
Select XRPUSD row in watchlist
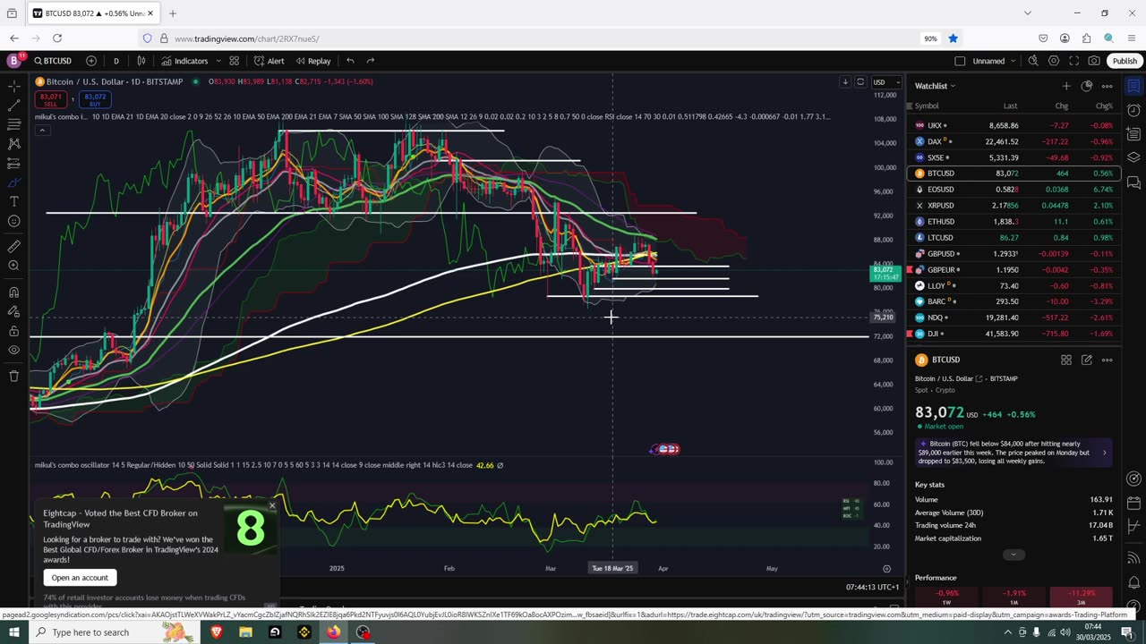tap(1013, 205)
